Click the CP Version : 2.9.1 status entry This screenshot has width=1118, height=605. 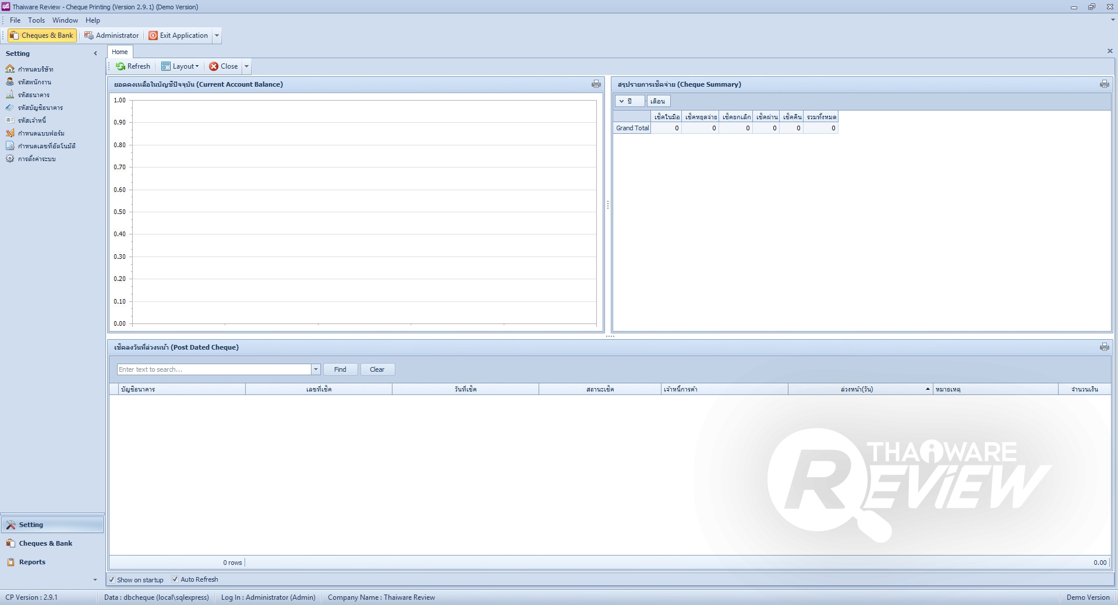31,597
